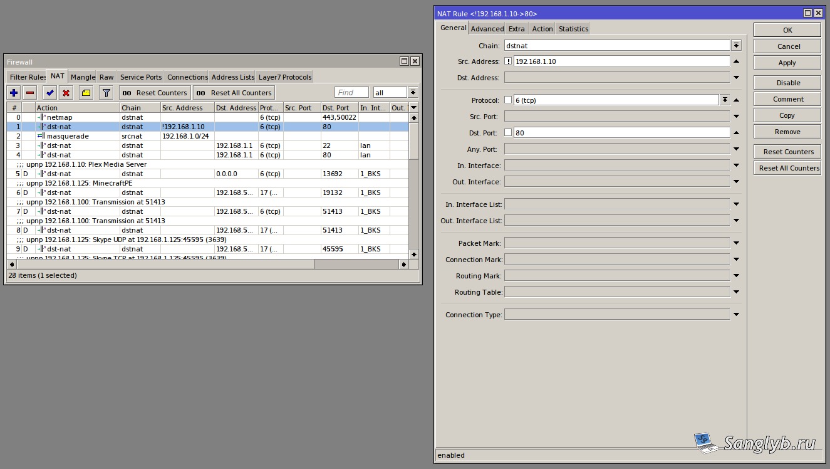This screenshot has height=469, width=830.
Task: Open the table columns dropdown arrow
Action: tap(413, 108)
